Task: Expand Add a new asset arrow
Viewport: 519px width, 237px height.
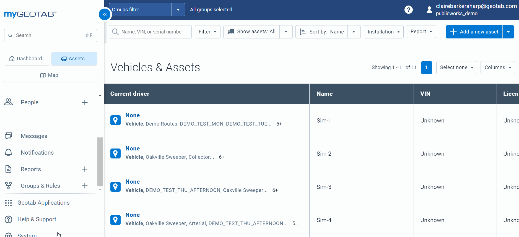Action: [508, 32]
